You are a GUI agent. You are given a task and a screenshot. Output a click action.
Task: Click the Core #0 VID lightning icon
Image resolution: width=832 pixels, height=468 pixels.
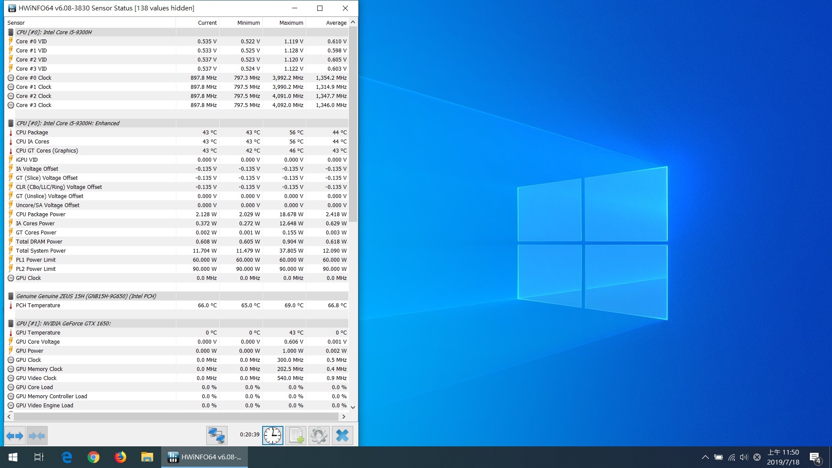11,42
